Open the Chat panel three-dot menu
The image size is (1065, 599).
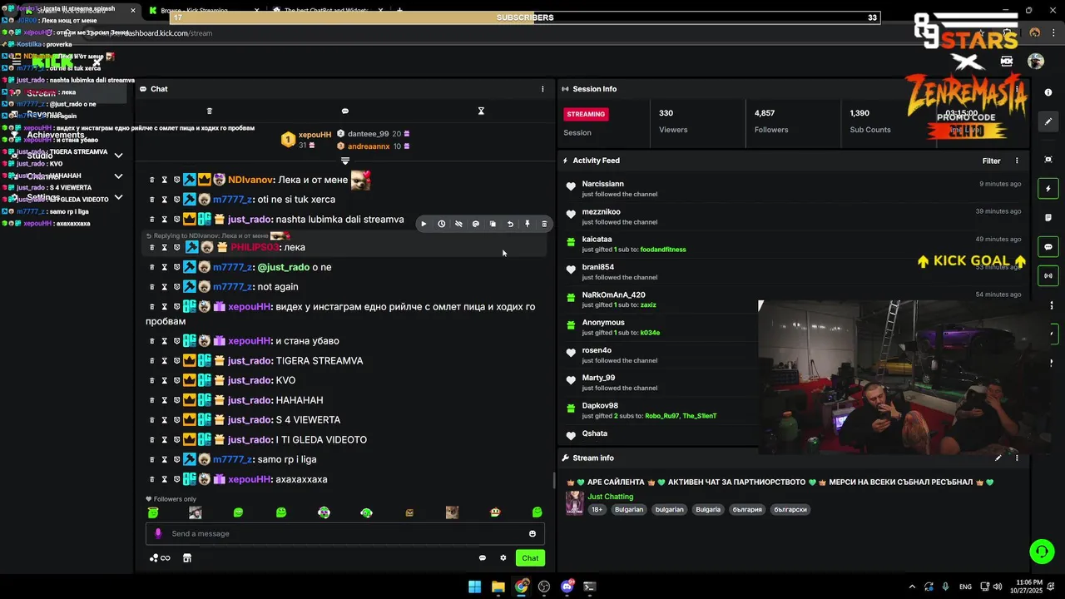click(542, 89)
